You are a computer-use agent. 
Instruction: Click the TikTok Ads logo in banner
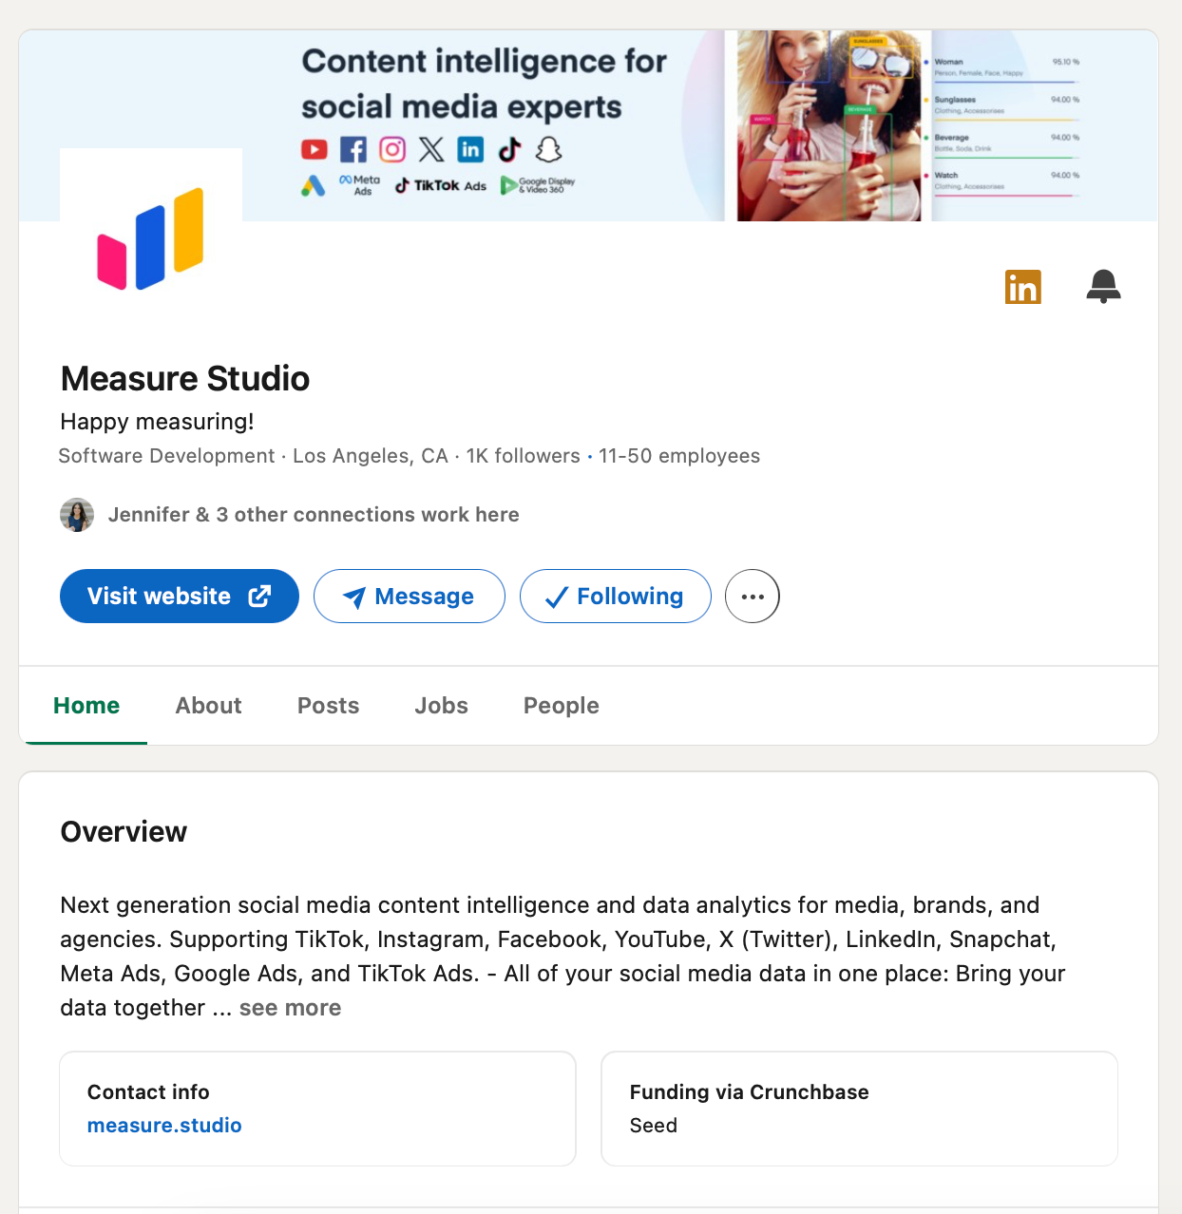(441, 186)
